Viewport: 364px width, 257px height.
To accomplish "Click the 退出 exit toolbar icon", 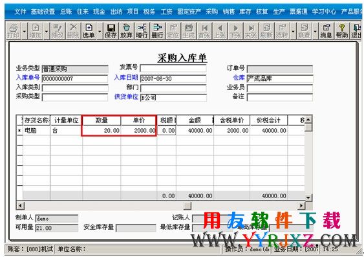I will 356,31.
